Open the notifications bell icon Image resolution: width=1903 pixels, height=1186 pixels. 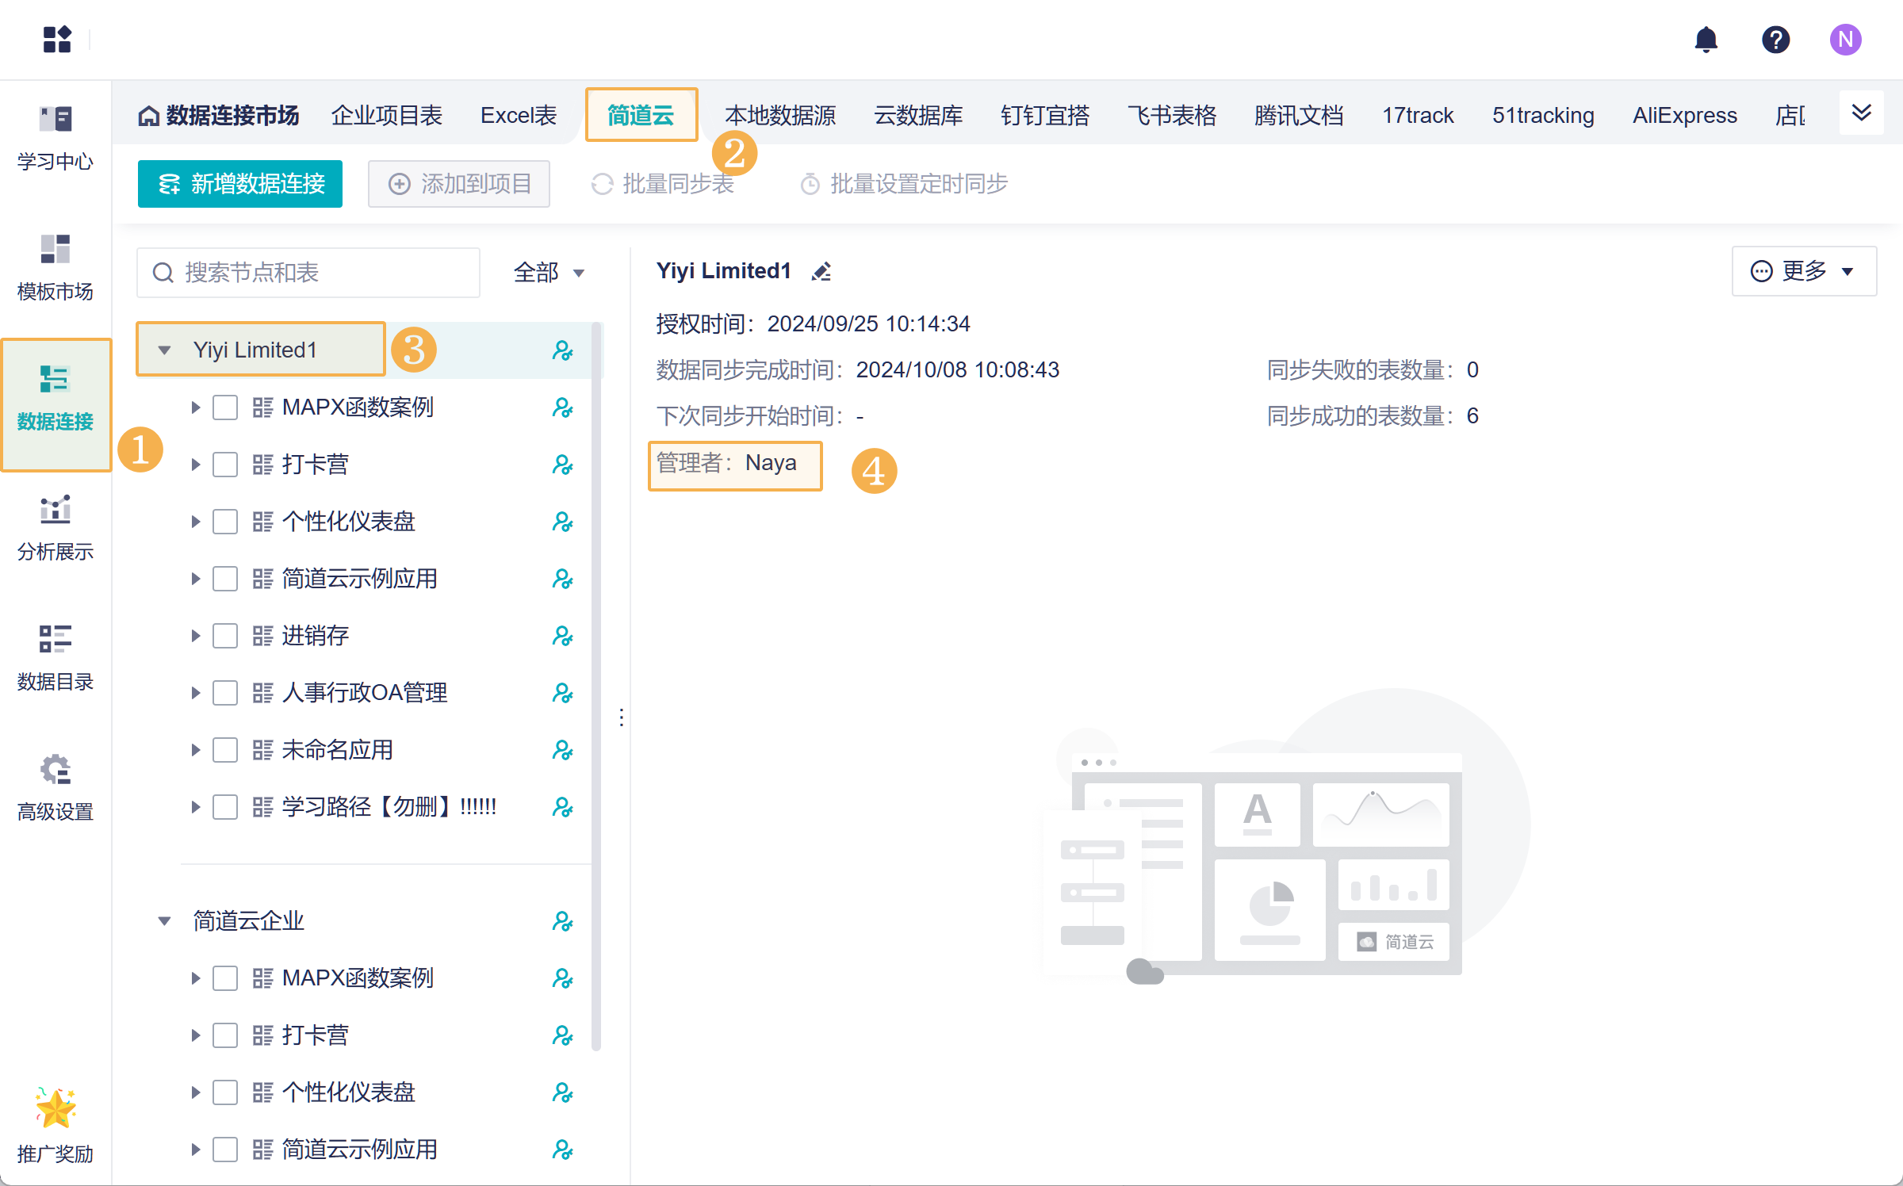[x=1706, y=39]
